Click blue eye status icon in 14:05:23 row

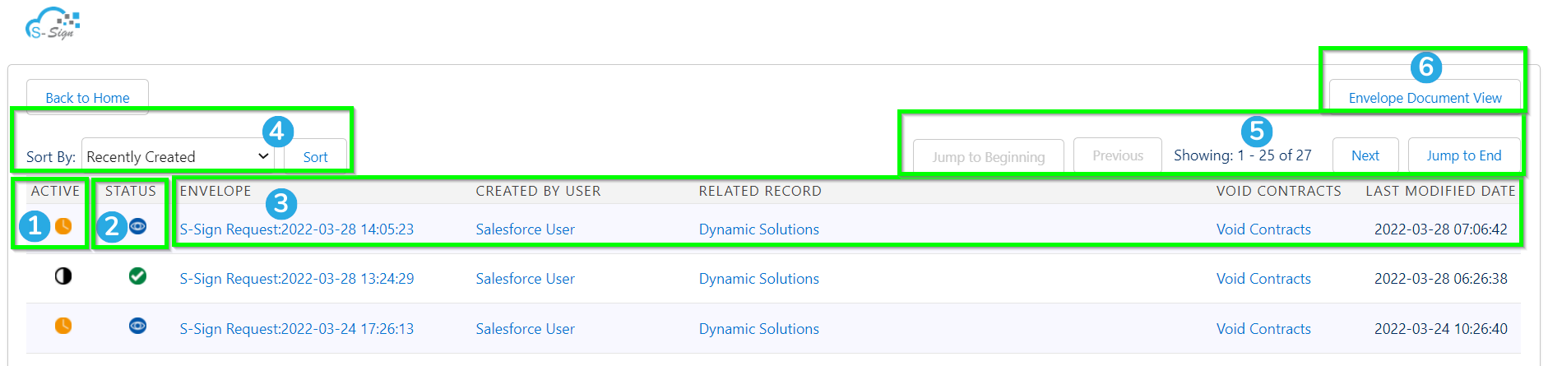[x=138, y=225]
